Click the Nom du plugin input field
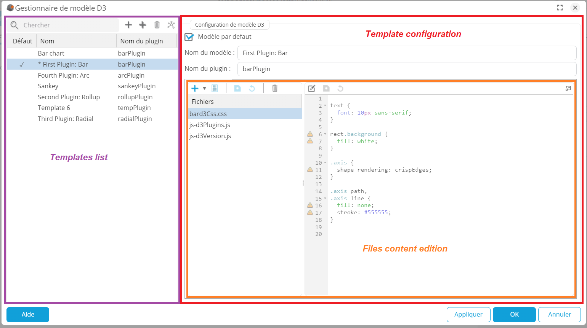 tap(407, 69)
